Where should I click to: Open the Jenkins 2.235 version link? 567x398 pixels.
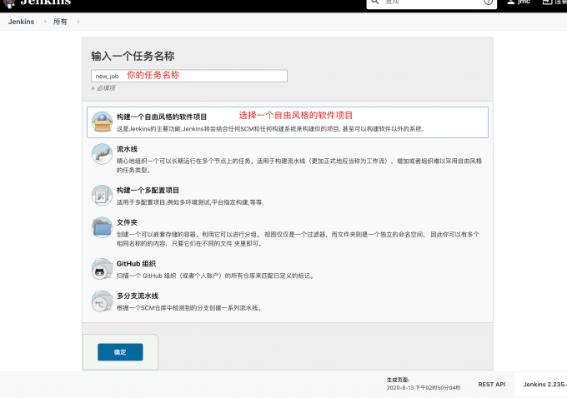tap(545, 385)
